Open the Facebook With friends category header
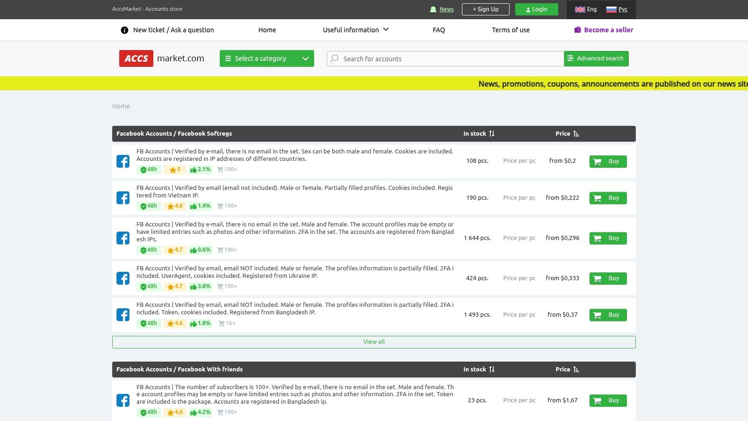748x421 pixels. coord(180,370)
